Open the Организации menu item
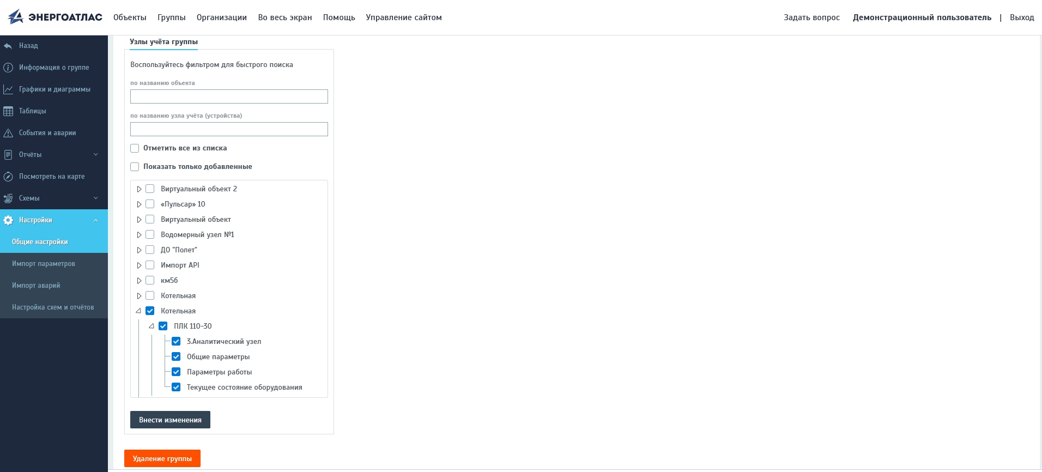 [222, 17]
